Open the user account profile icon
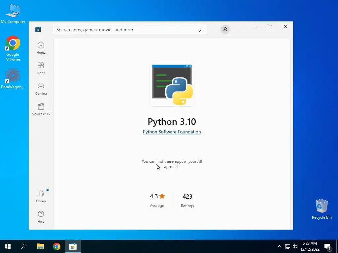338x253 pixels. (x=225, y=29)
